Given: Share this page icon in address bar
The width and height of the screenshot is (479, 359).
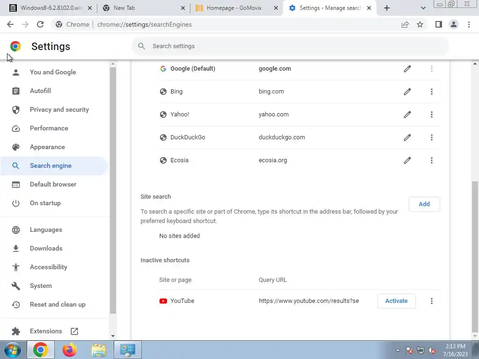Looking at the screenshot, I should click(x=405, y=24).
